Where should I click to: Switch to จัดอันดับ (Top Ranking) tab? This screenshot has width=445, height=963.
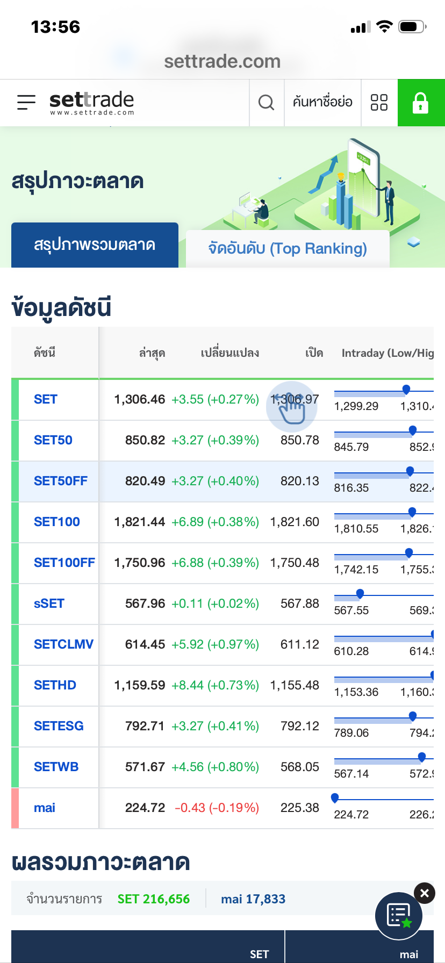tap(288, 248)
